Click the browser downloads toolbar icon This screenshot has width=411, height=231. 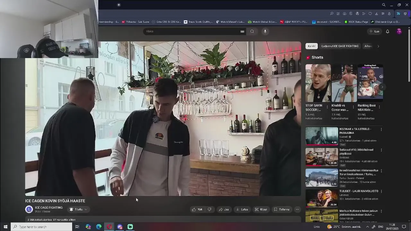(x=377, y=14)
